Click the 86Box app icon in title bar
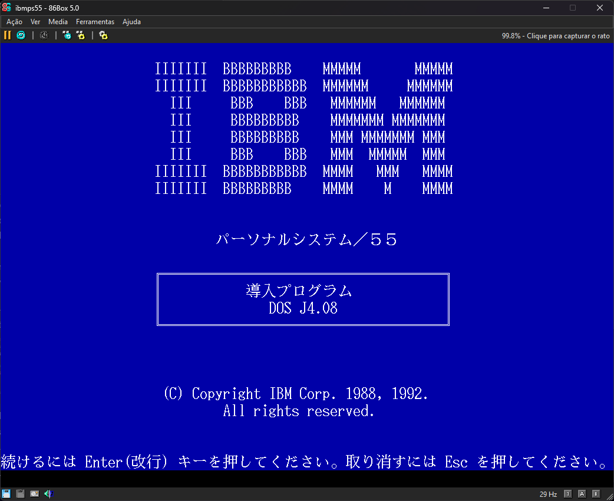The width and height of the screenshot is (614, 501). (6, 8)
